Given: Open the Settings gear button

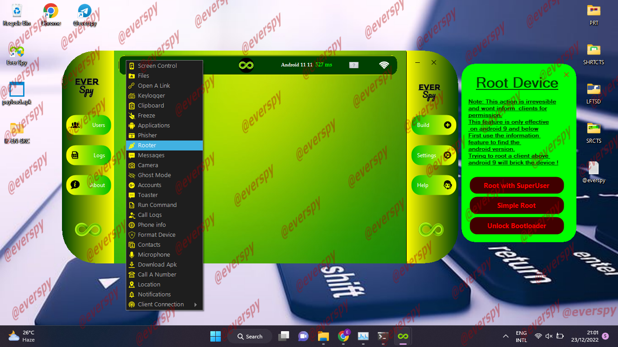Looking at the screenshot, I should (x=433, y=155).
